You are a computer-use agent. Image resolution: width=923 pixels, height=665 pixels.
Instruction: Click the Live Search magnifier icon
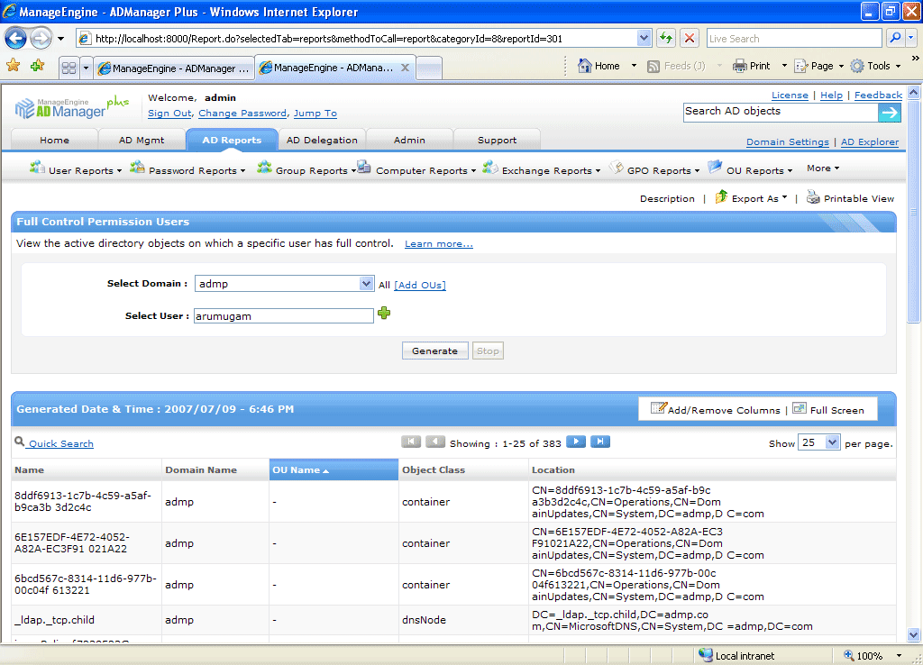tap(895, 38)
